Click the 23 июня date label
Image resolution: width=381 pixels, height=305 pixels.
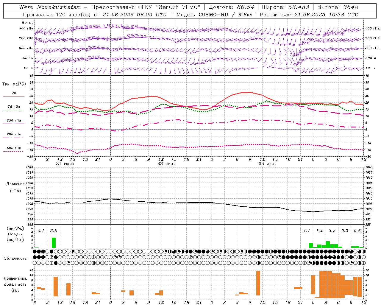[x=268, y=164]
